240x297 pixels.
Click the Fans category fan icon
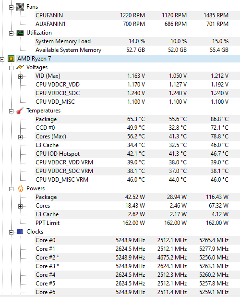tap(20, 7)
